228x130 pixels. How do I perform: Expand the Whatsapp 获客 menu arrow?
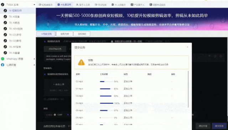point(34,59)
